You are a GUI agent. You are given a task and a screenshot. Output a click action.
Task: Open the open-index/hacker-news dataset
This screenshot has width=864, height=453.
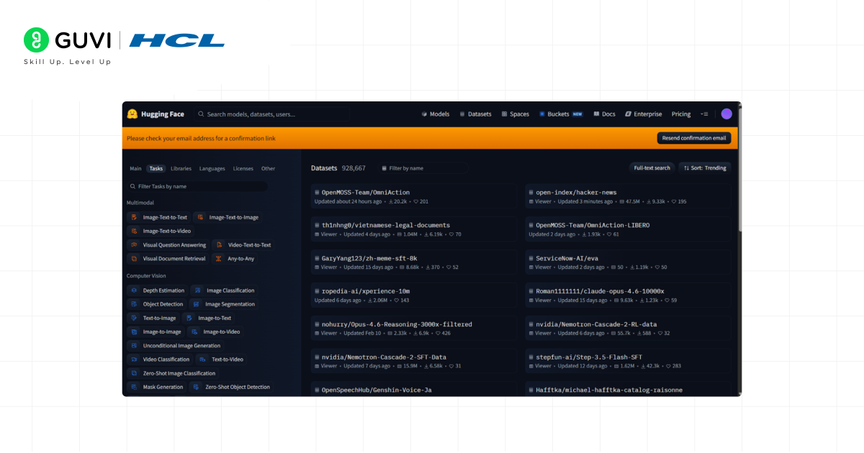pos(627,196)
